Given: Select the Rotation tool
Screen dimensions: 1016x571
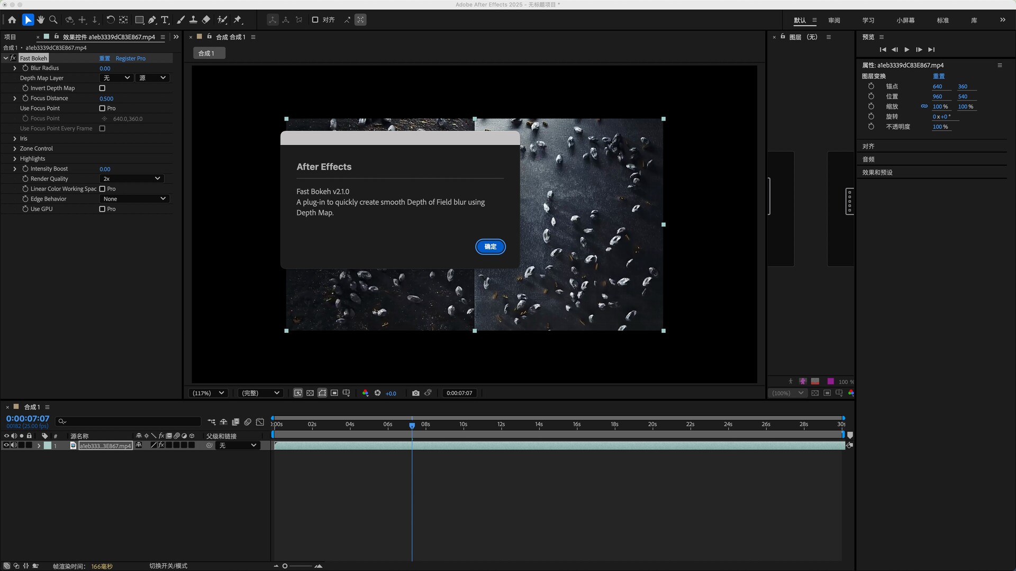Looking at the screenshot, I should pyautogui.click(x=110, y=20).
